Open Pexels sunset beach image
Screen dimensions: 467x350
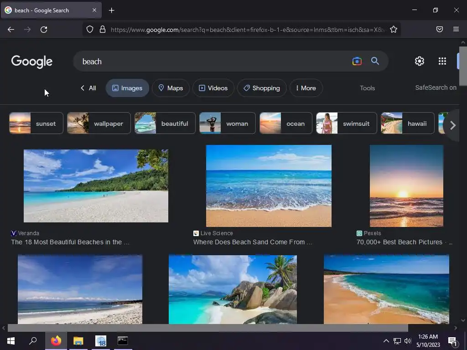click(x=406, y=186)
